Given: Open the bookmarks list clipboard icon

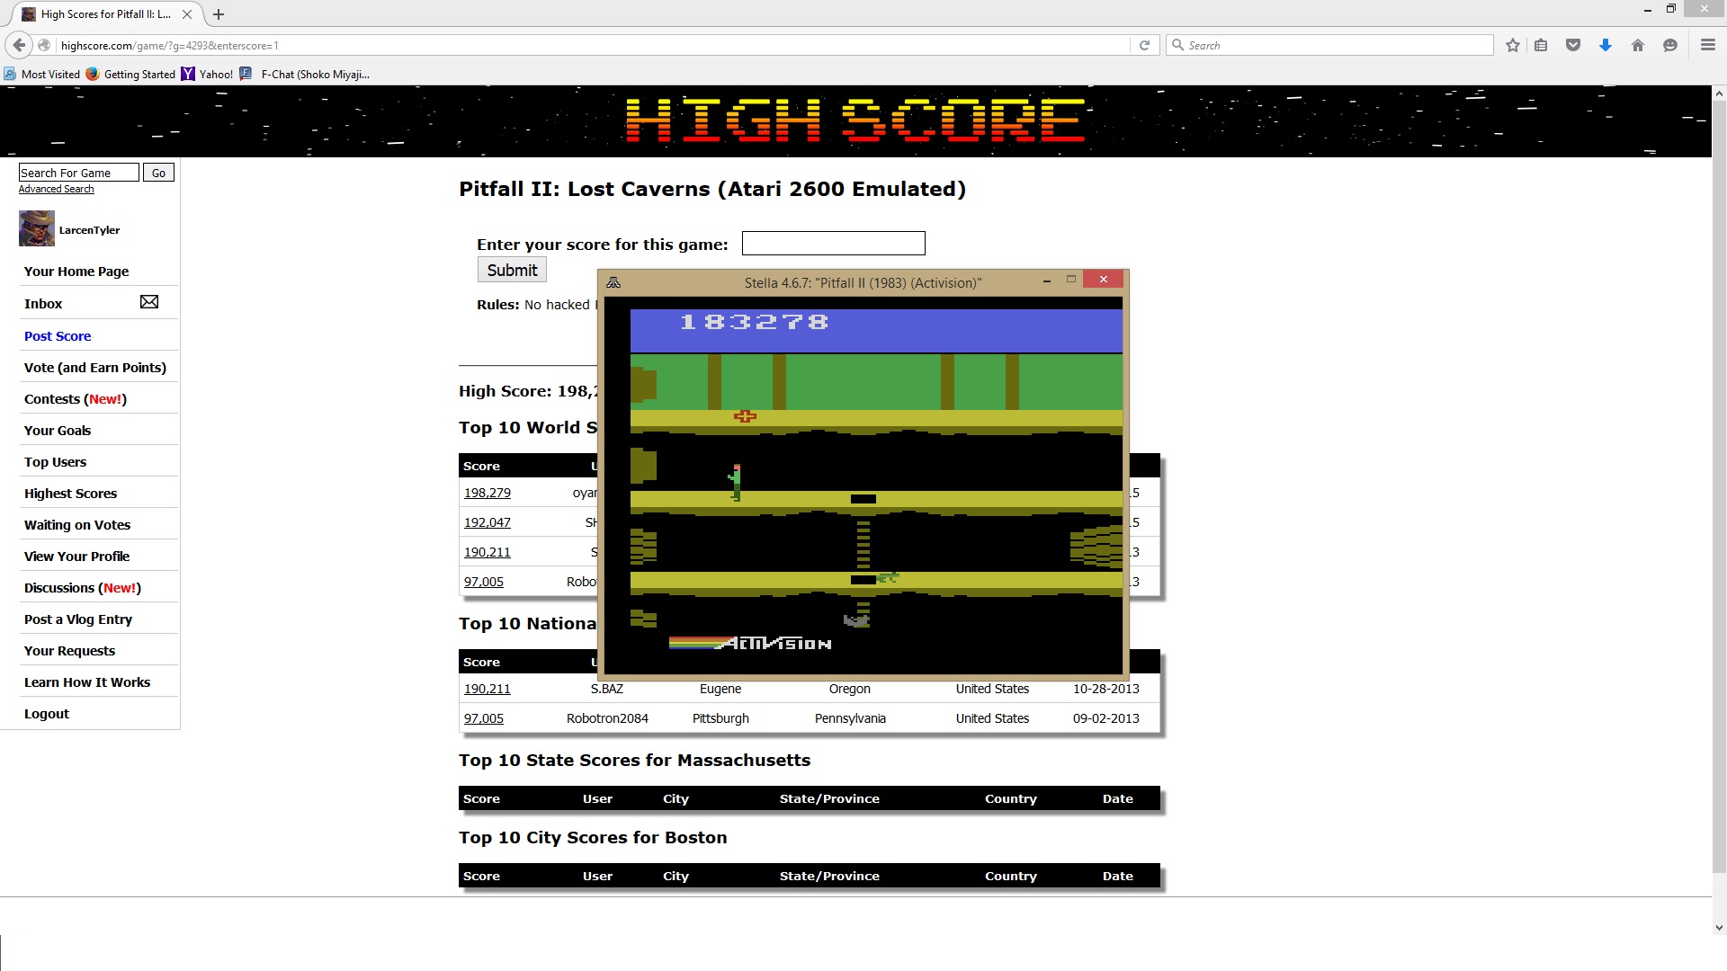Looking at the screenshot, I should (x=1541, y=45).
